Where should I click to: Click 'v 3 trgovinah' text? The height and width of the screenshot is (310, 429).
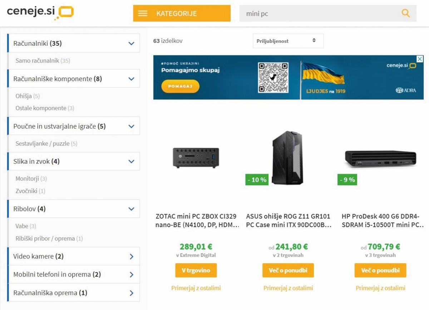380,255
